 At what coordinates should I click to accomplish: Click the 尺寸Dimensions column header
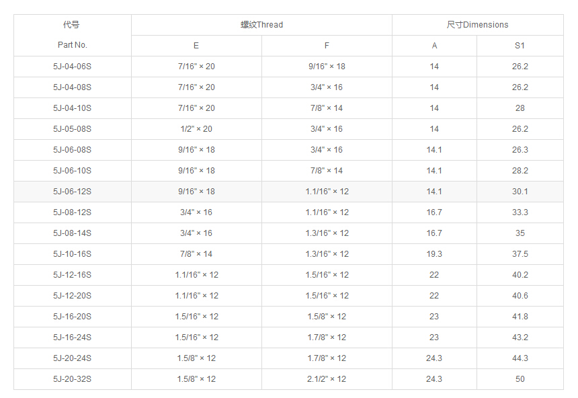477,25
